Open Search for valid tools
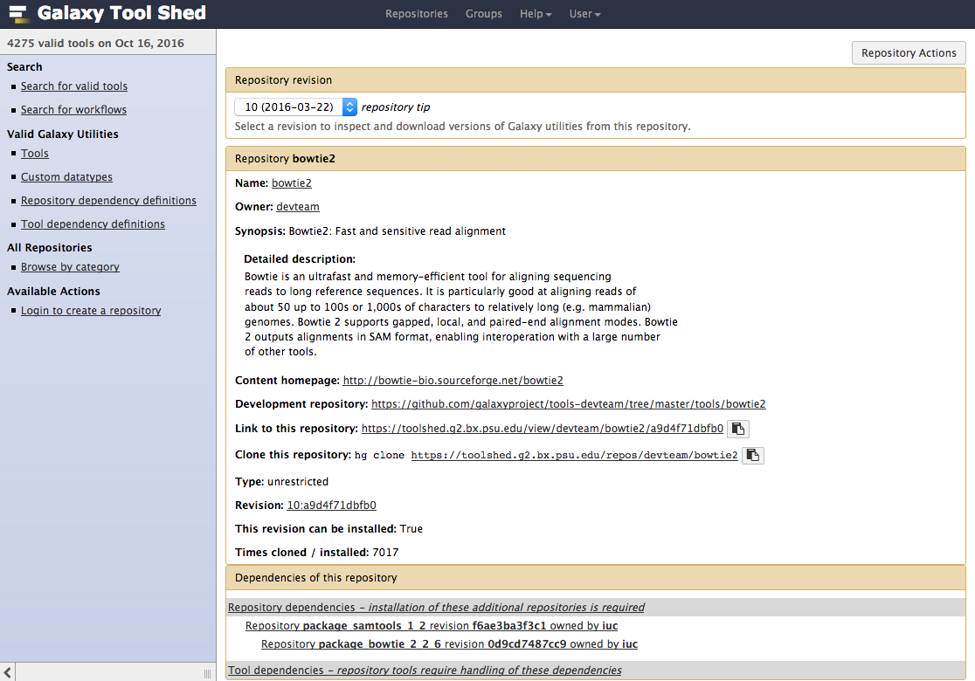 pyautogui.click(x=74, y=86)
